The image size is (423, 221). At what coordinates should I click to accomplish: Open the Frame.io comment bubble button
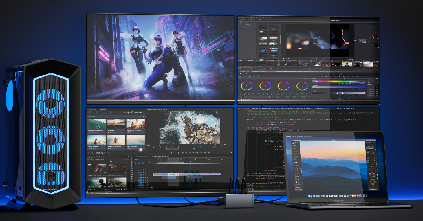click(x=140, y=150)
